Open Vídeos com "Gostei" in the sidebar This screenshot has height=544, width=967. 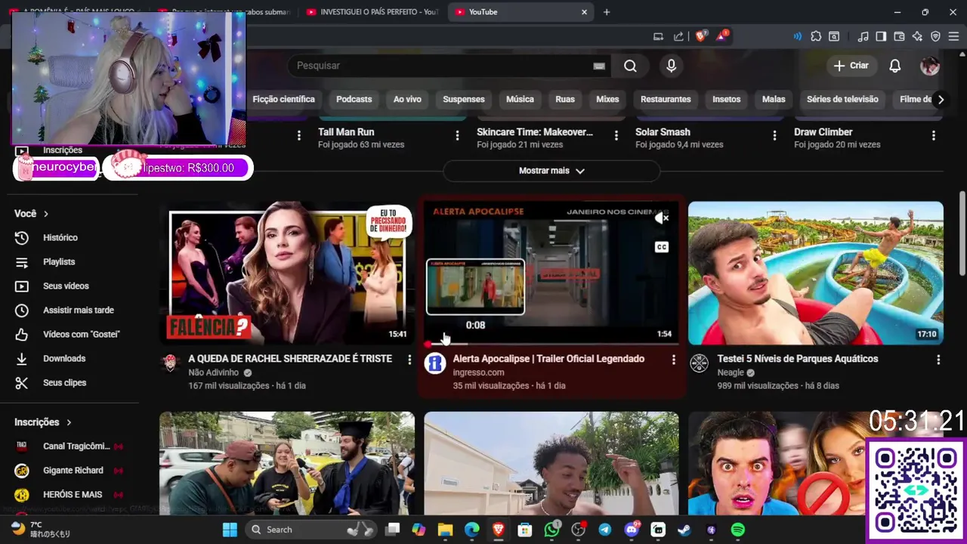click(82, 334)
